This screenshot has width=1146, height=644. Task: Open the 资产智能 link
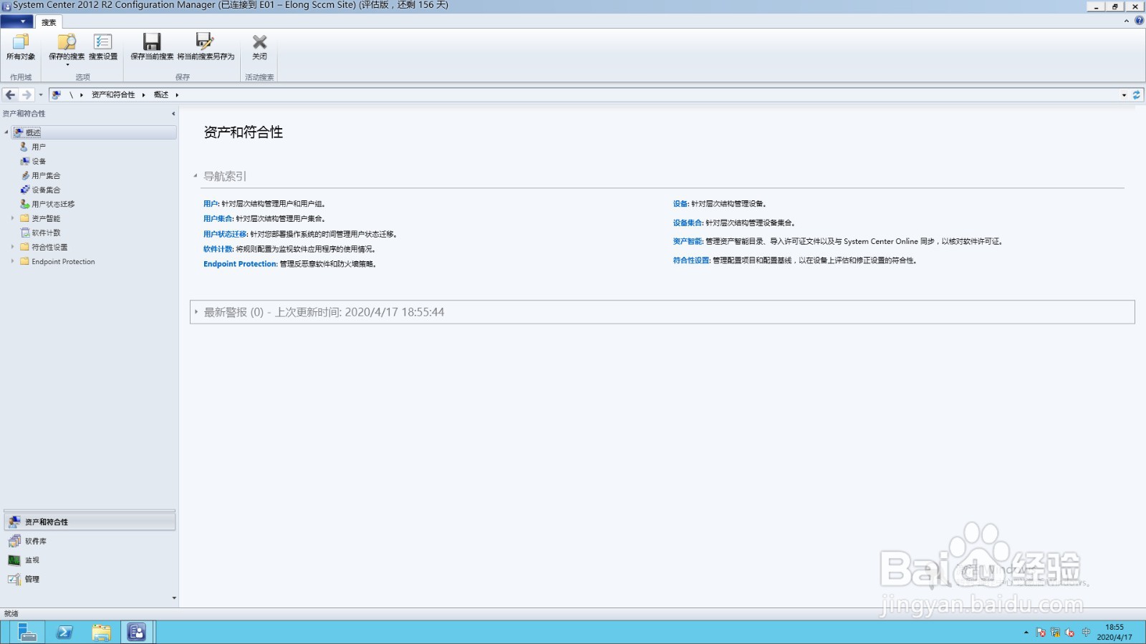[x=688, y=241]
